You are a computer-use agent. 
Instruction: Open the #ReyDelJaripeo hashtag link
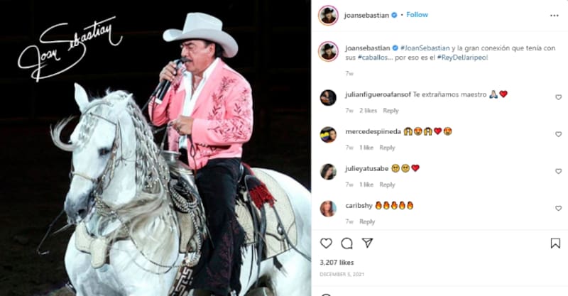click(x=462, y=57)
